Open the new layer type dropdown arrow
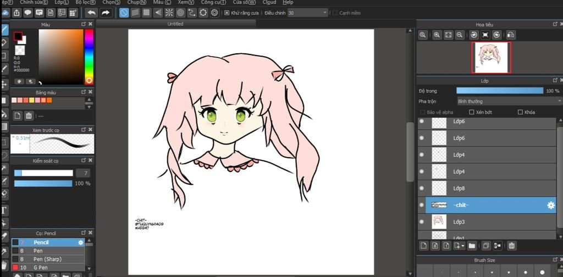 (462, 246)
